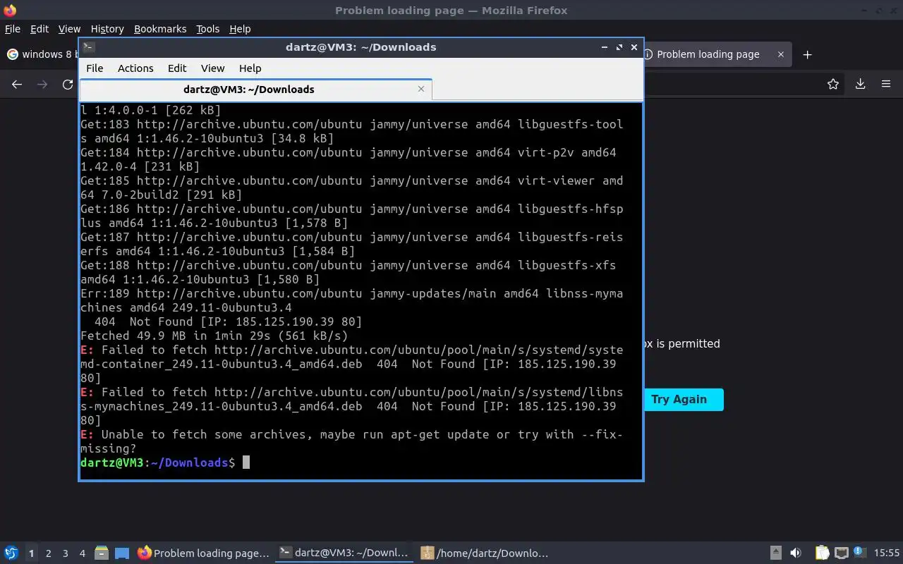
Task: Close the dartz@VM3 terminal tab
Action: point(421,89)
